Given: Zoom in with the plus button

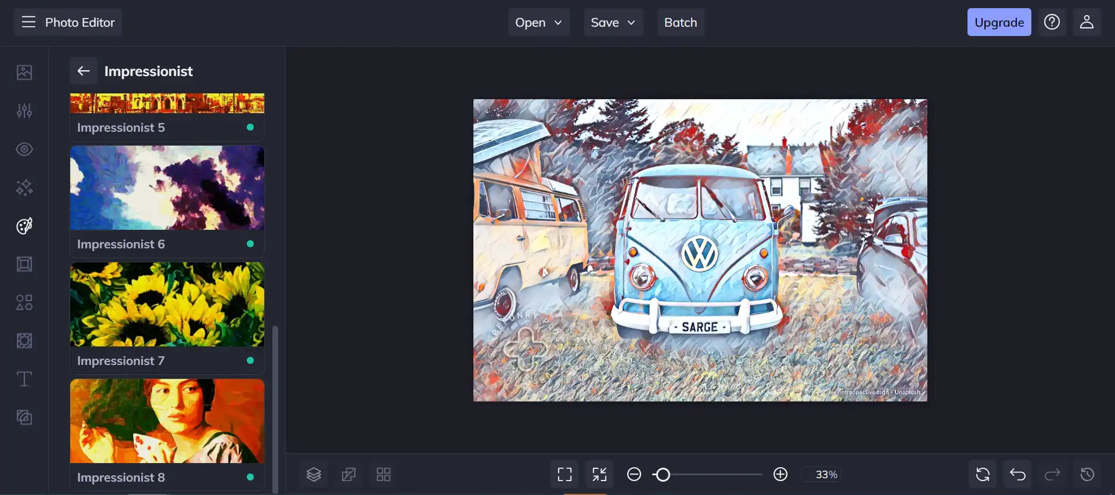Looking at the screenshot, I should tap(780, 475).
